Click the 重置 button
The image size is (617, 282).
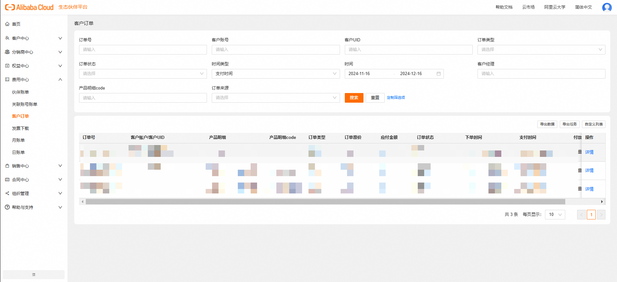[375, 98]
